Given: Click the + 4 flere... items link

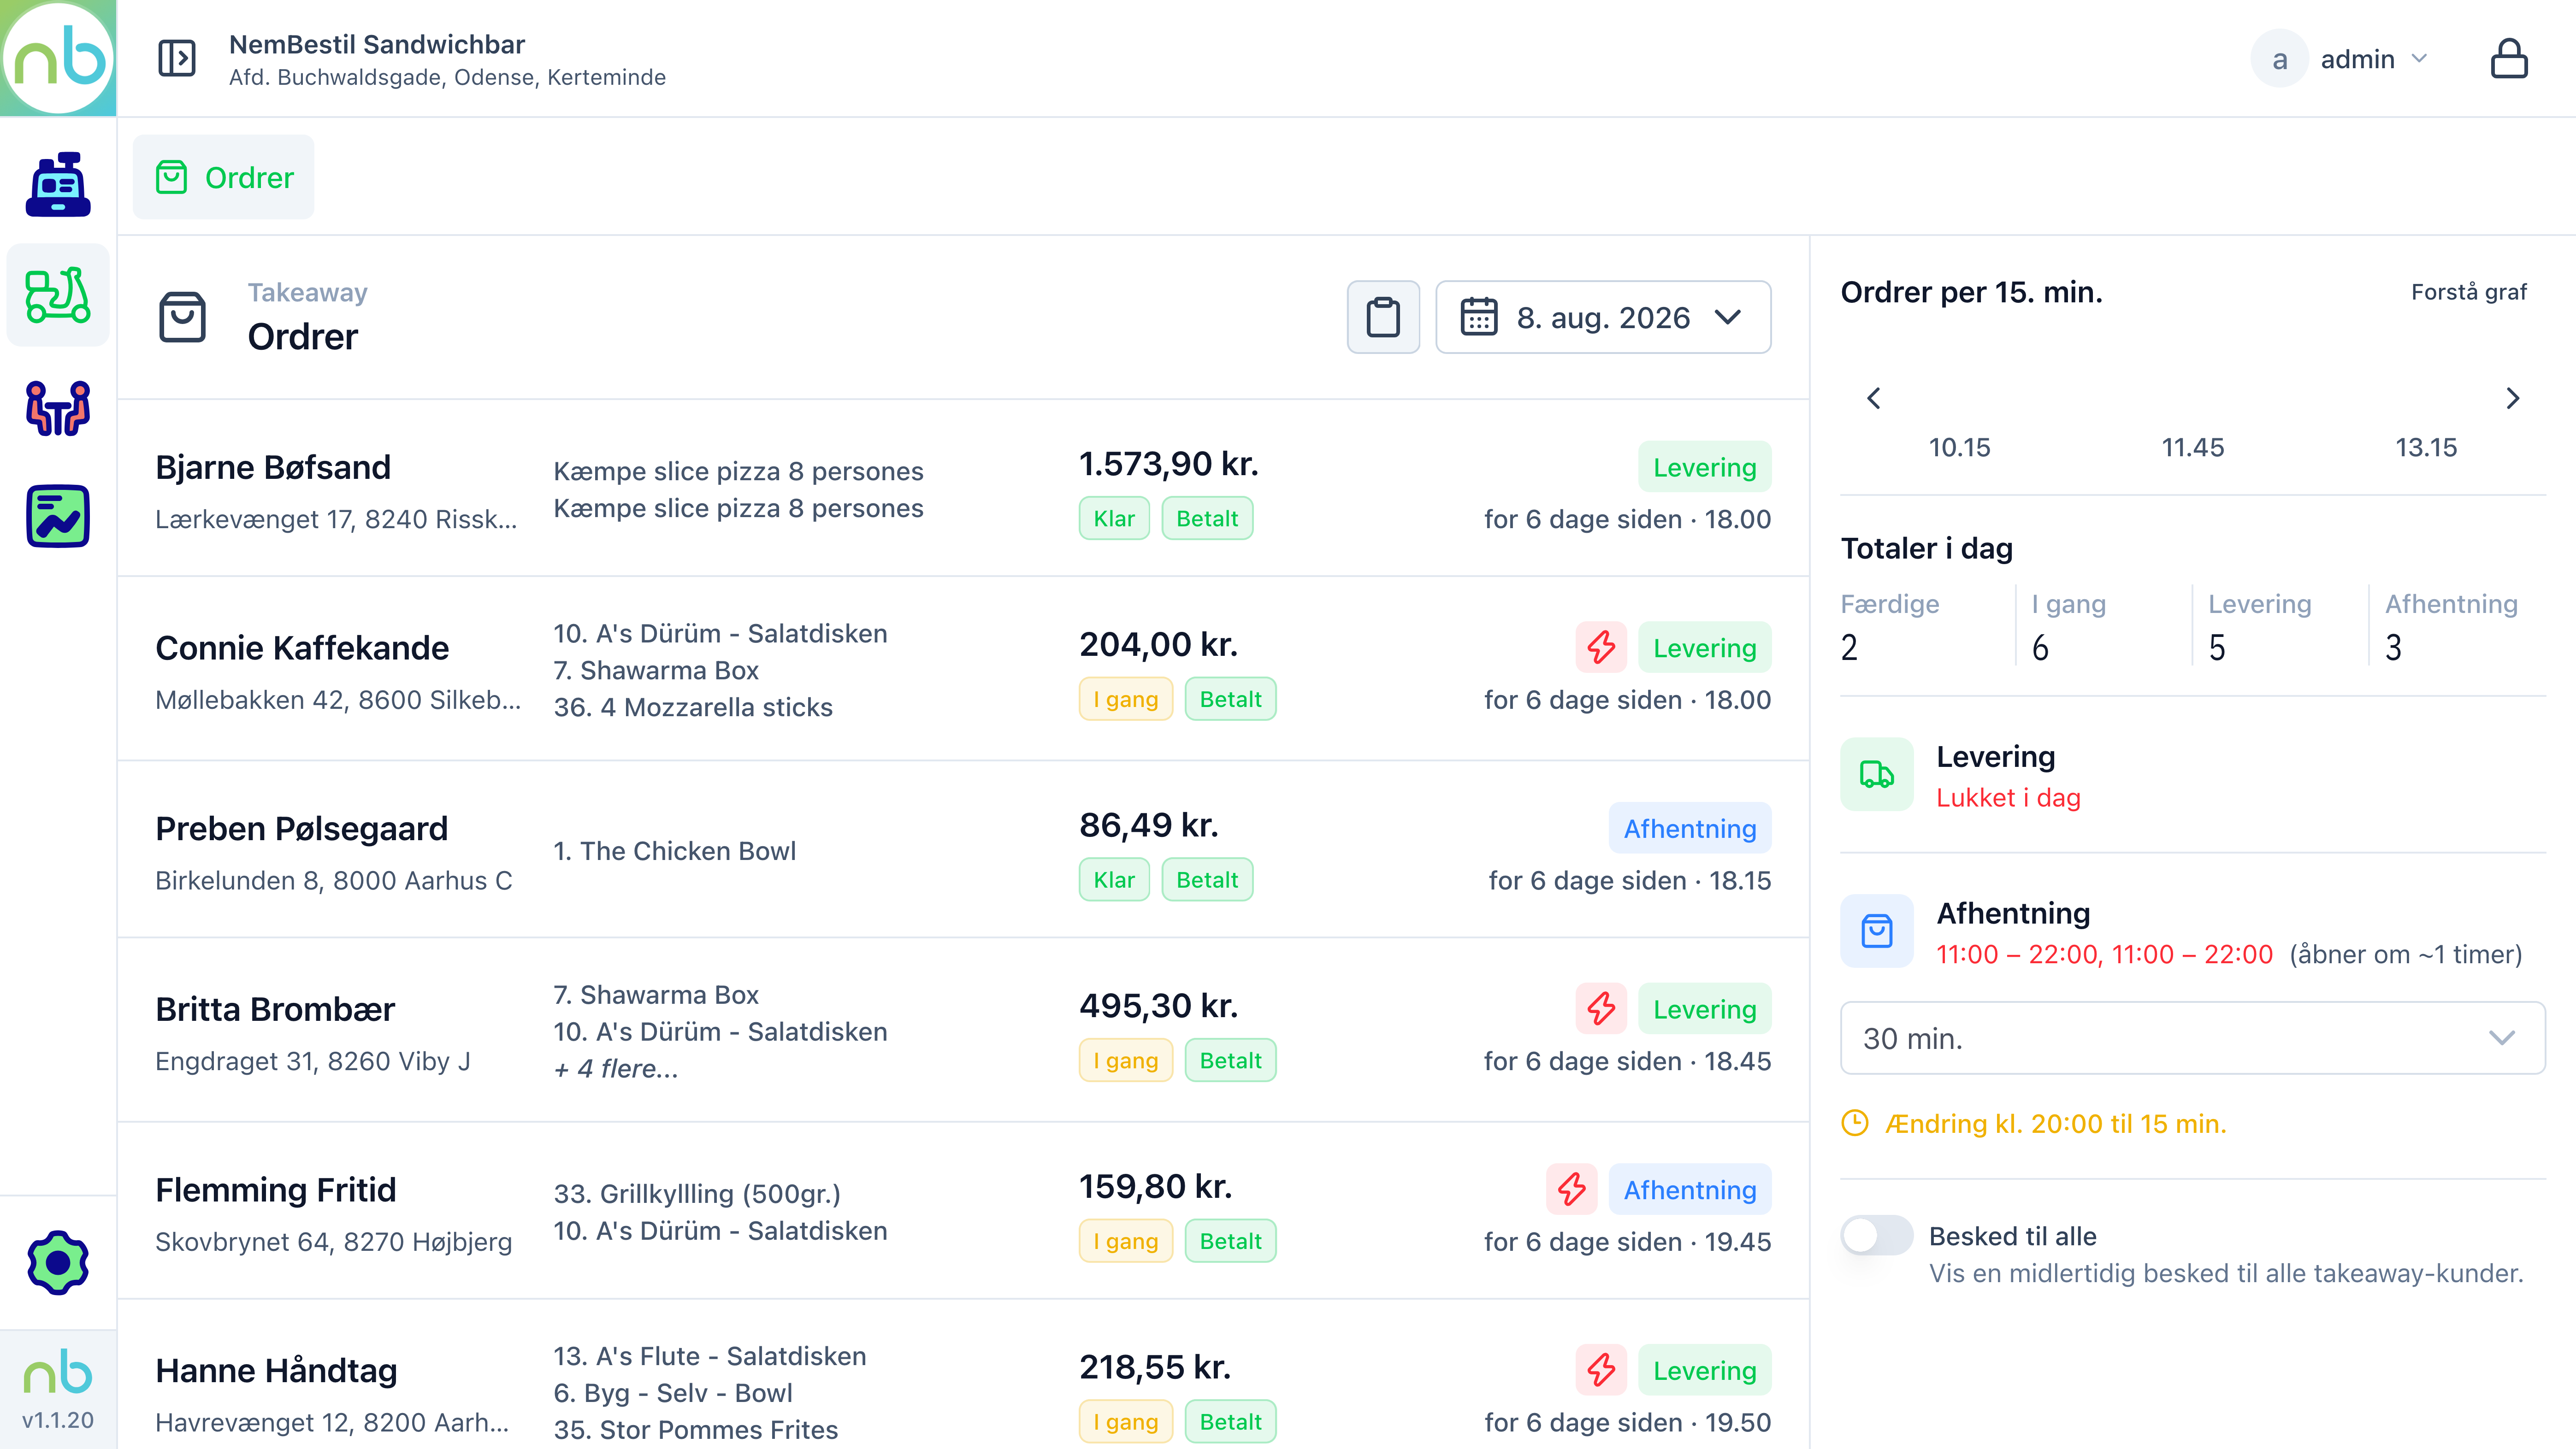Looking at the screenshot, I should 616,1068.
